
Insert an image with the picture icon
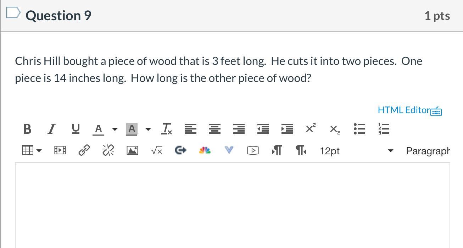132,151
